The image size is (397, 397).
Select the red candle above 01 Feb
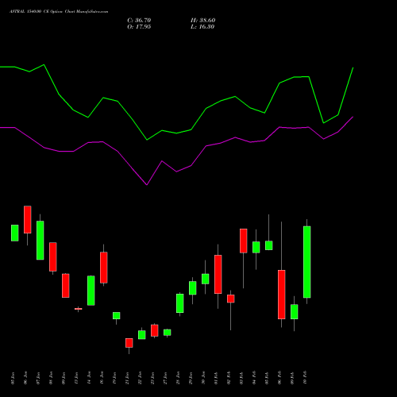pos(218,274)
